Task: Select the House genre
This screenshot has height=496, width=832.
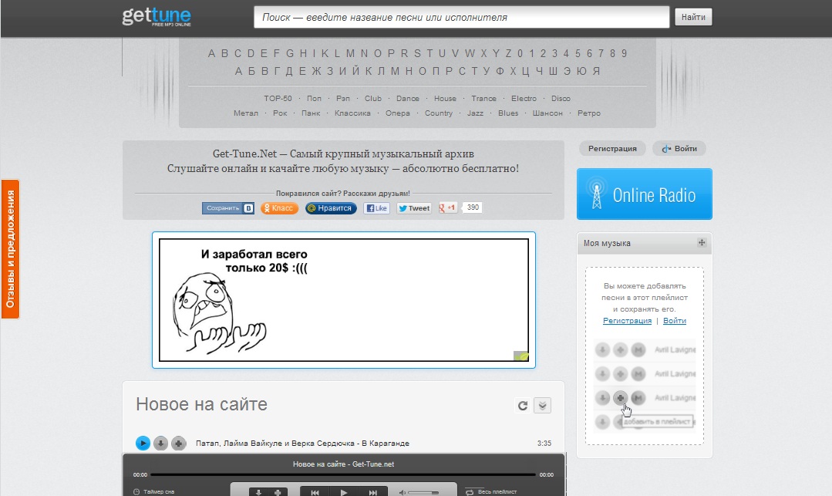Action: point(445,98)
